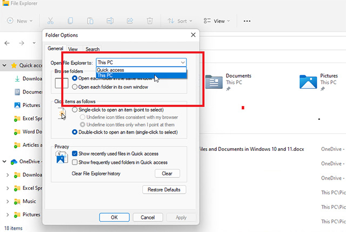Viewport: 346px width, 232px height.
Task: Open the Sort dropdown in the toolbar
Action: [x=178, y=21]
